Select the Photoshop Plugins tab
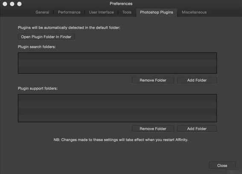This screenshot has height=174, width=242. (x=157, y=12)
